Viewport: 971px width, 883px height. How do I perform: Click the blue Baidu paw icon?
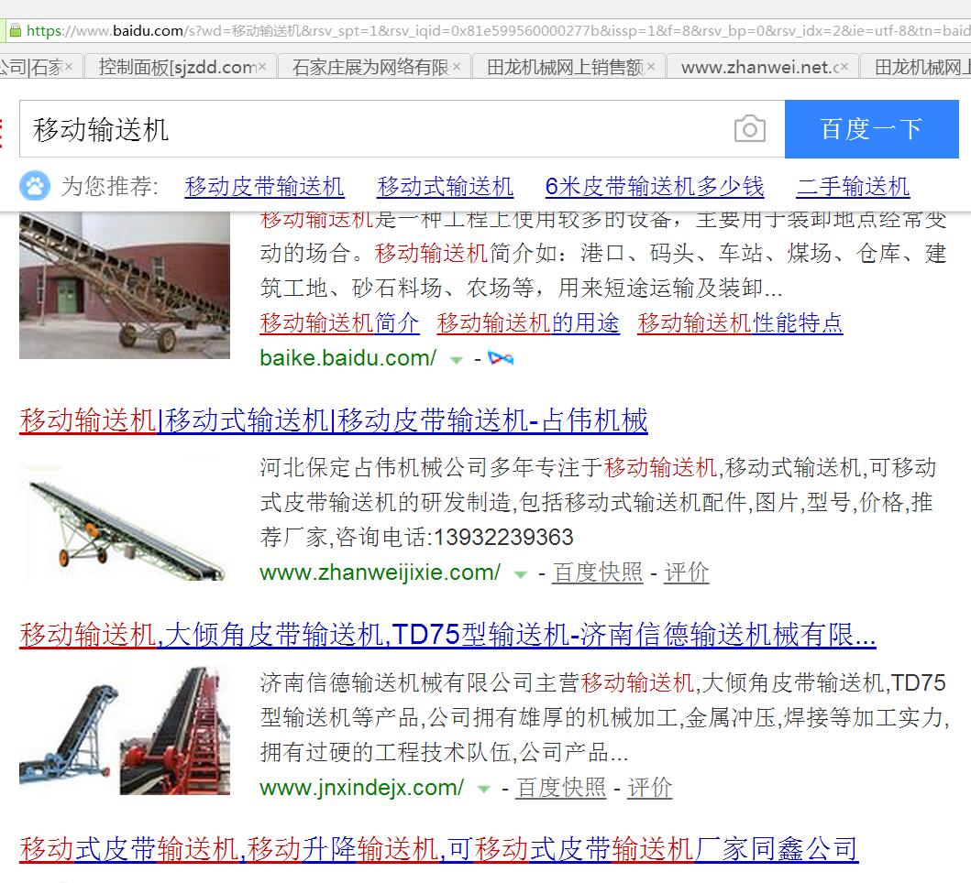click(x=35, y=186)
